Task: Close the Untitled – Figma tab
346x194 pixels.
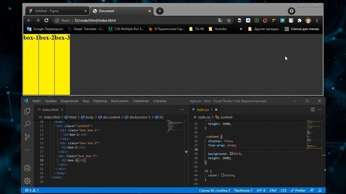Action: point(85,11)
